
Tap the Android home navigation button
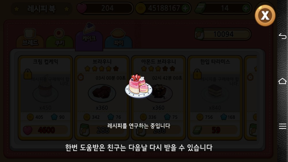(283, 81)
